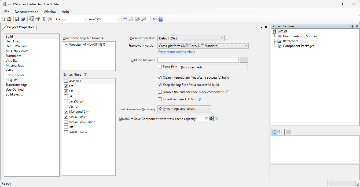Viewport: 360px width, 187px height.
Task: Click the grayed Cancel Build icon
Action: [131, 19]
